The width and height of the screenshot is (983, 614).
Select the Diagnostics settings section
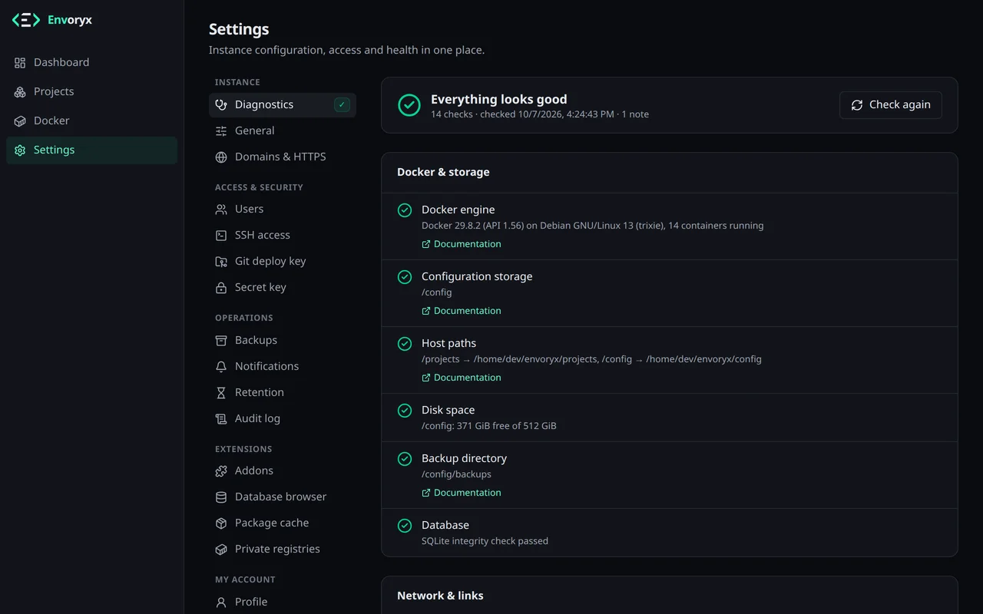coord(283,105)
